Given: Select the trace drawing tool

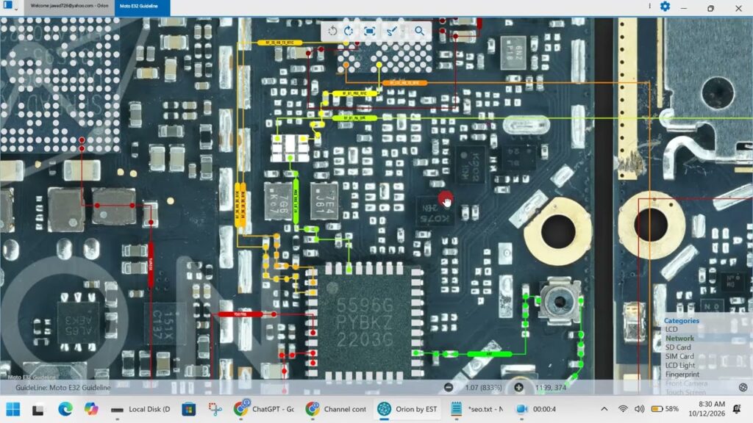Looking at the screenshot, I should (x=392, y=31).
